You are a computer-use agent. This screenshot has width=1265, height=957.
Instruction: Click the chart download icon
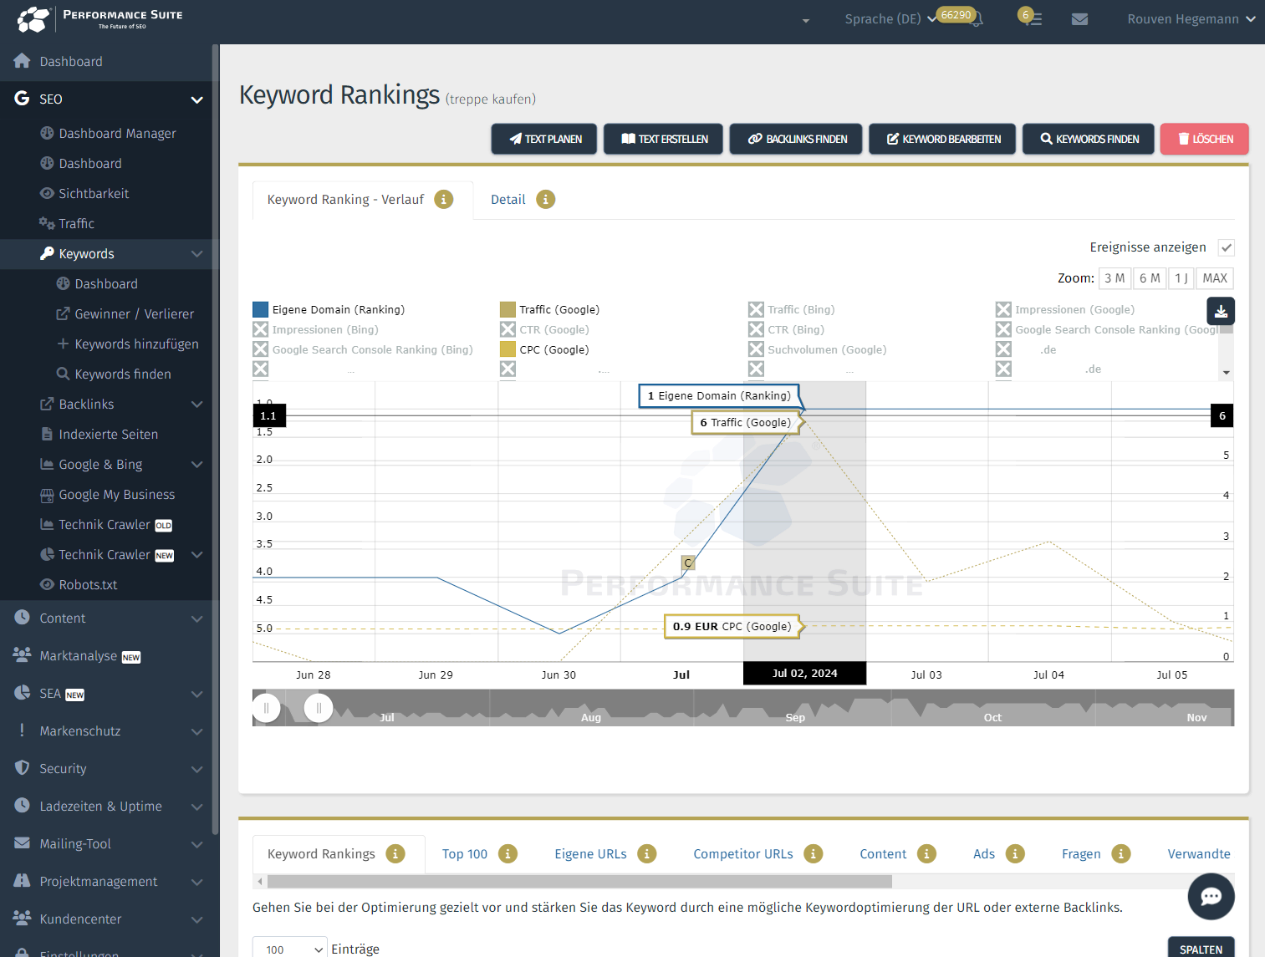1221,311
